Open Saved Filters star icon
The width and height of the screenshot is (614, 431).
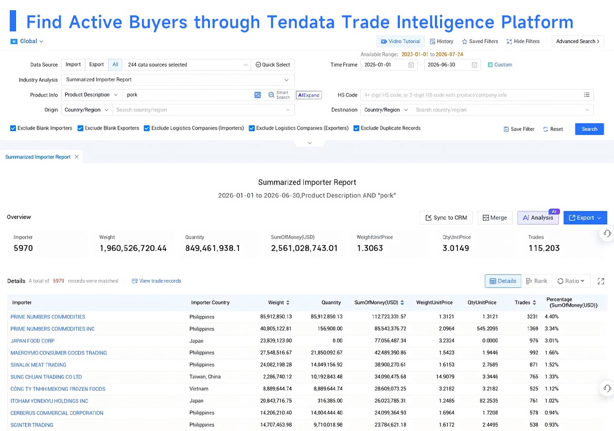point(464,42)
